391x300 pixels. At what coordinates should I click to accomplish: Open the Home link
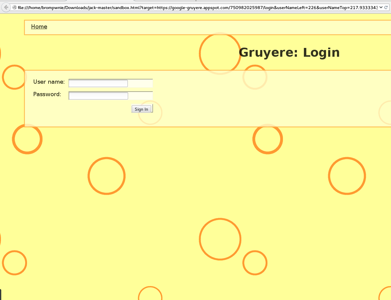[x=39, y=27]
